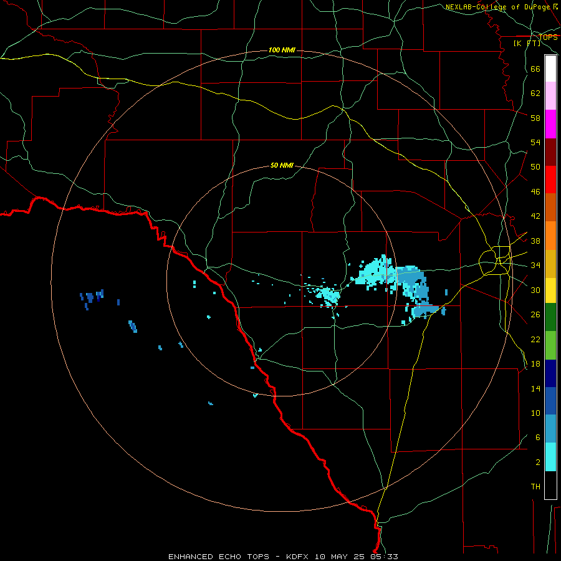Click the 100 NMI range ring label

(x=282, y=50)
